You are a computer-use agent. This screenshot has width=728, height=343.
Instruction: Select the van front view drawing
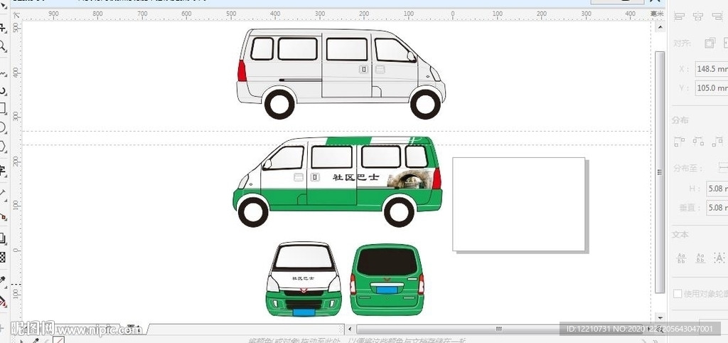[x=304, y=280]
